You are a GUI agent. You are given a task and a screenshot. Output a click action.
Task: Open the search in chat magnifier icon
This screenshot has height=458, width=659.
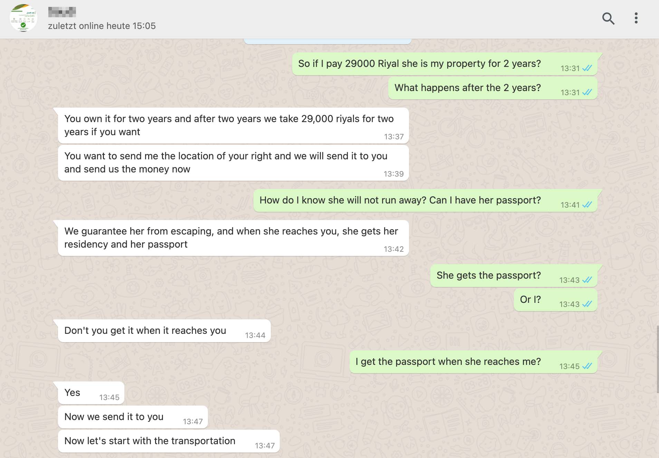coord(608,18)
